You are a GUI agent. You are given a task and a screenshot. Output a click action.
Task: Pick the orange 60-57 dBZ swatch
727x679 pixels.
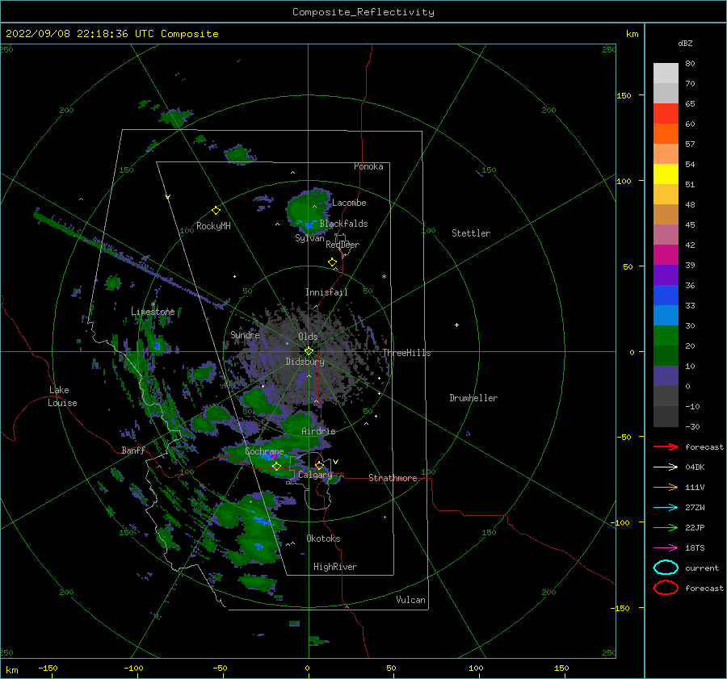click(666, 134)
